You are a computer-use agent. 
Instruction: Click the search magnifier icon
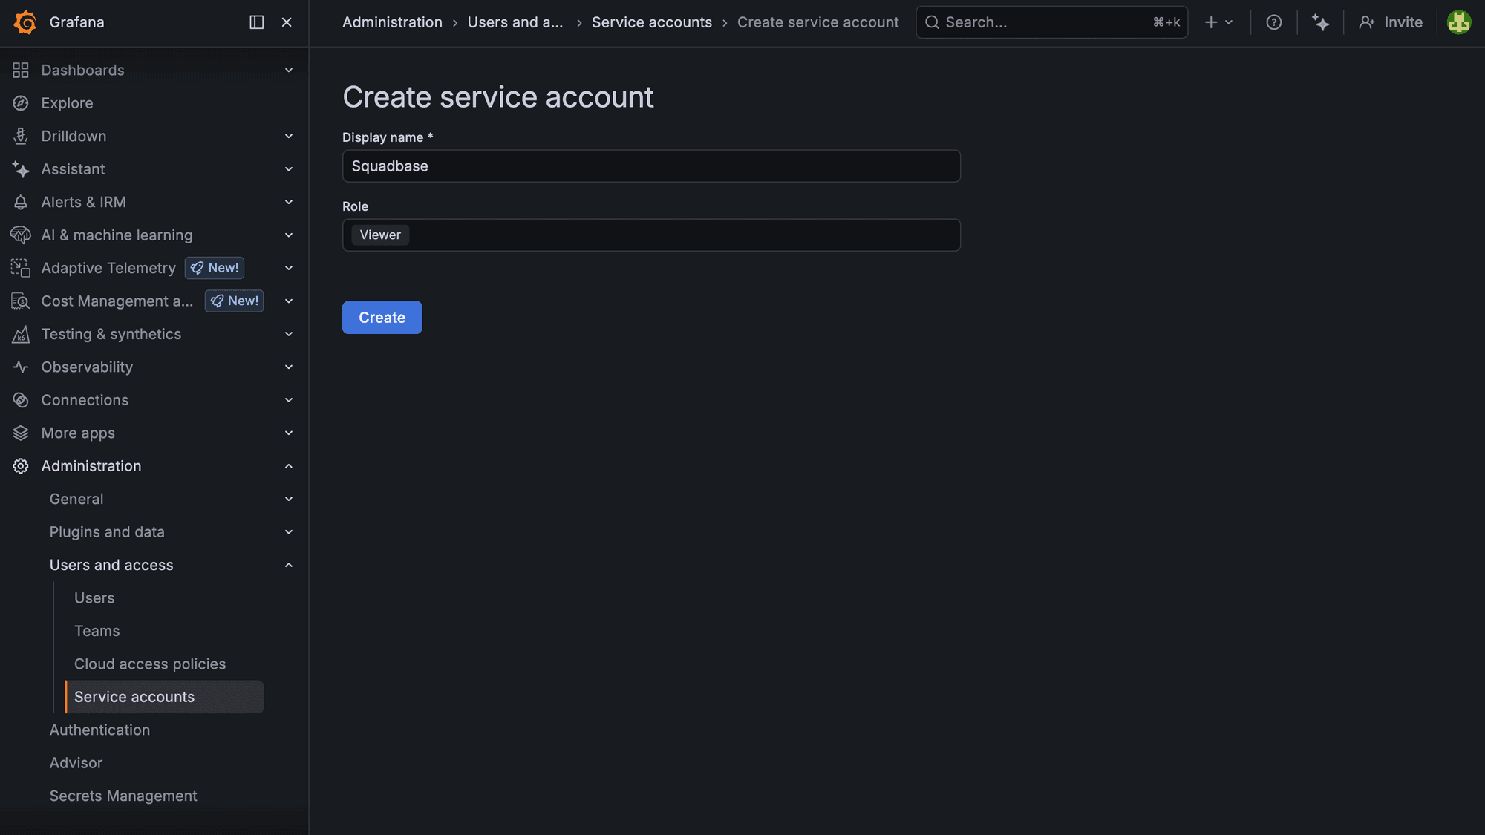click(932, 22)
